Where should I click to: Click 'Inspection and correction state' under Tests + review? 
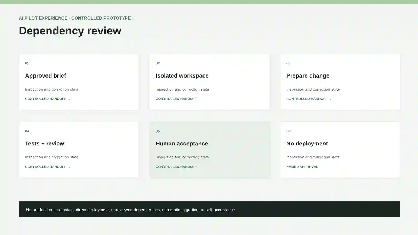52,157
